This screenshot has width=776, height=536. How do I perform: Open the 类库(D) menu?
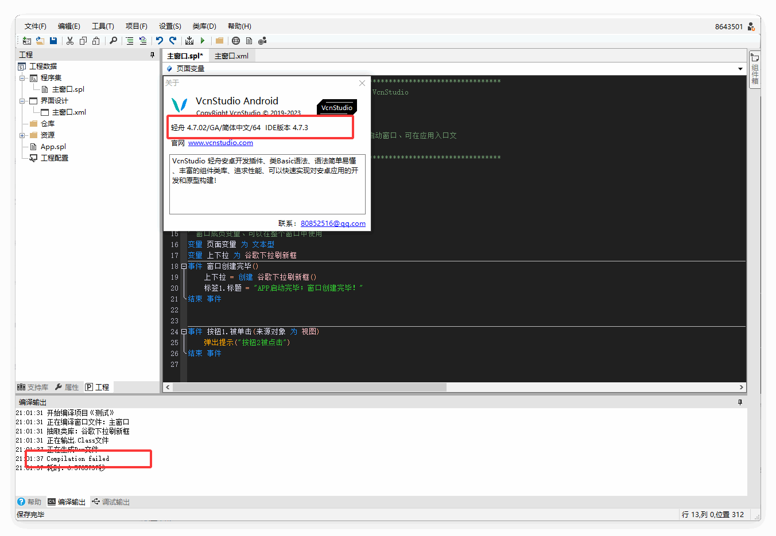click(204, 26)
